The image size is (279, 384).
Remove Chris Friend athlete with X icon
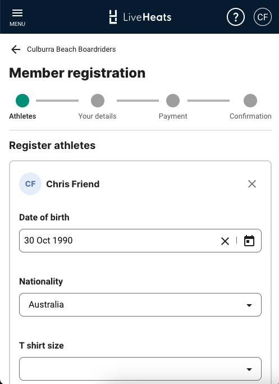[x=252, y=184]
